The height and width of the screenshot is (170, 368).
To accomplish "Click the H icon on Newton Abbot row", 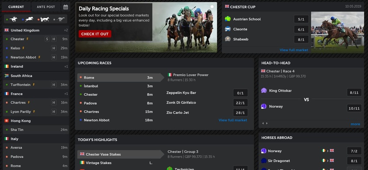I will coord(54,57).
